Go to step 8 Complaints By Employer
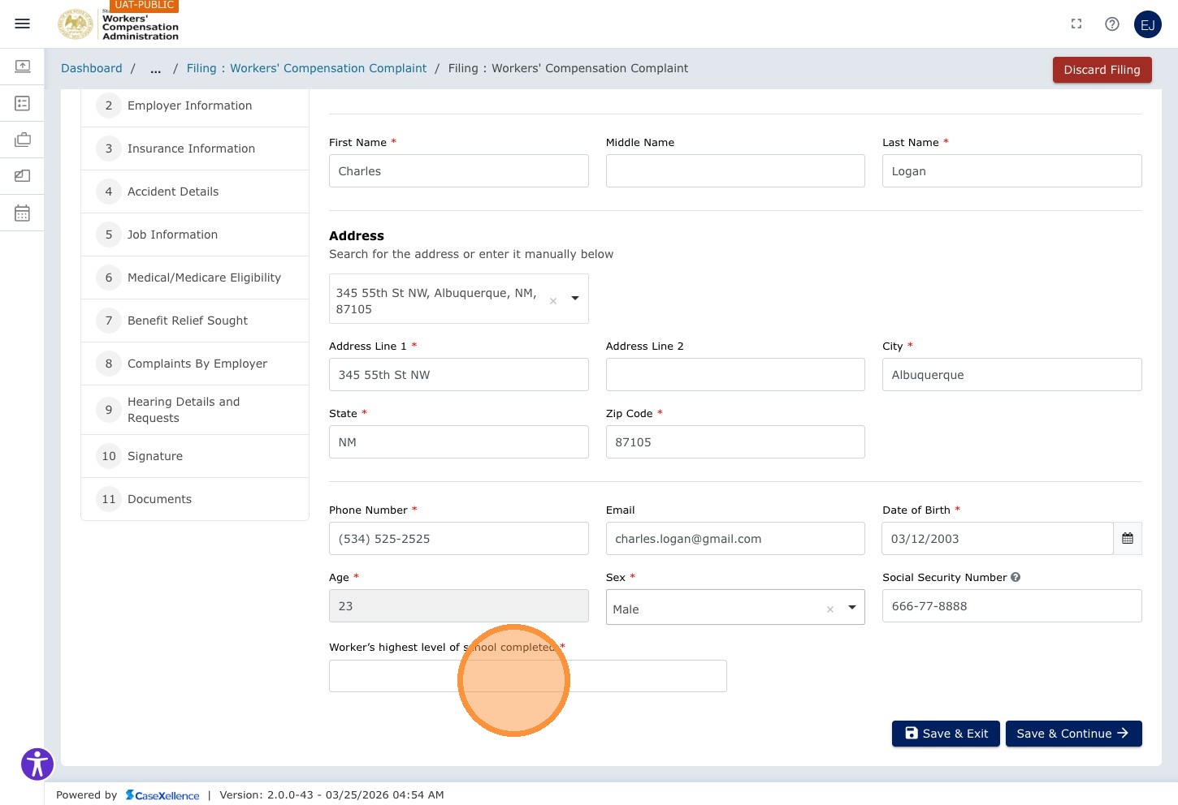 [195, 364]
